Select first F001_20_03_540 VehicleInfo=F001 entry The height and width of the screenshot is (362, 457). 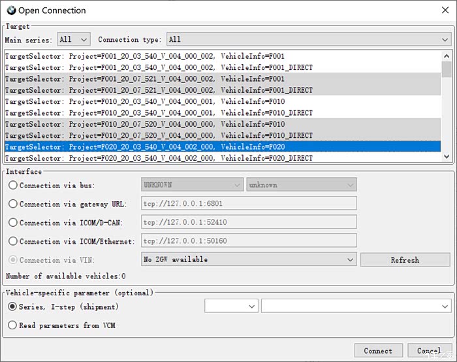(x=145, y=56)
